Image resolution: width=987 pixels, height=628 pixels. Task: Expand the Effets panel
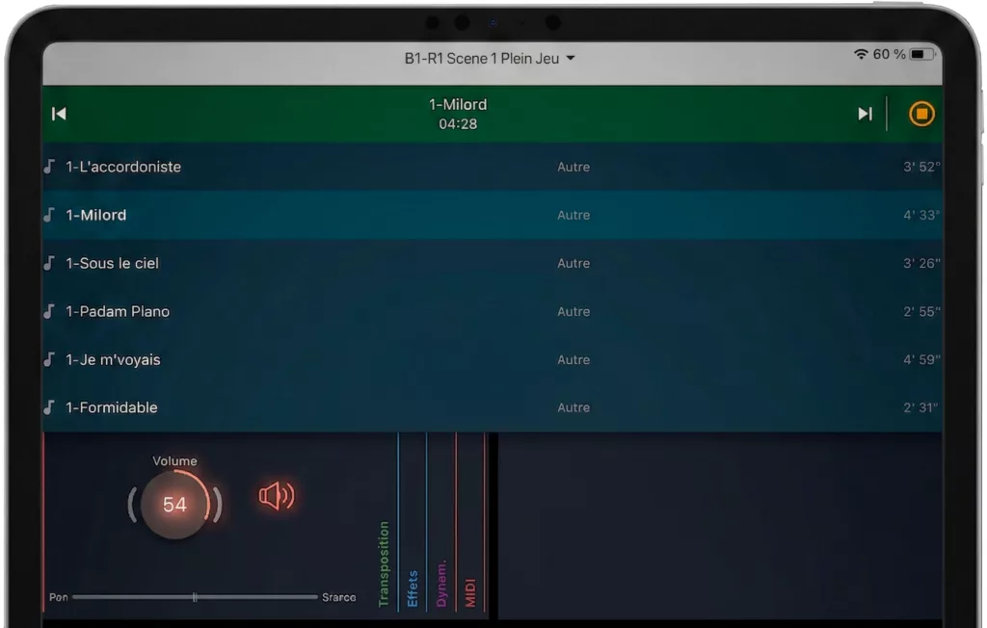pyautogui.click(x=413, y=588)
